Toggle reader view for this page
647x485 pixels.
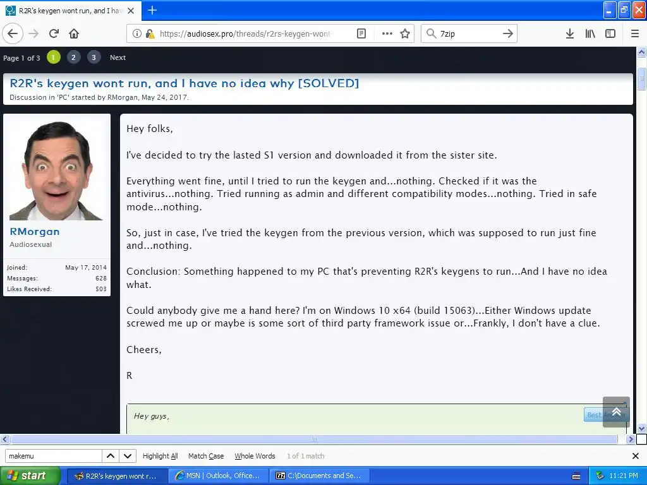point(361,33)
